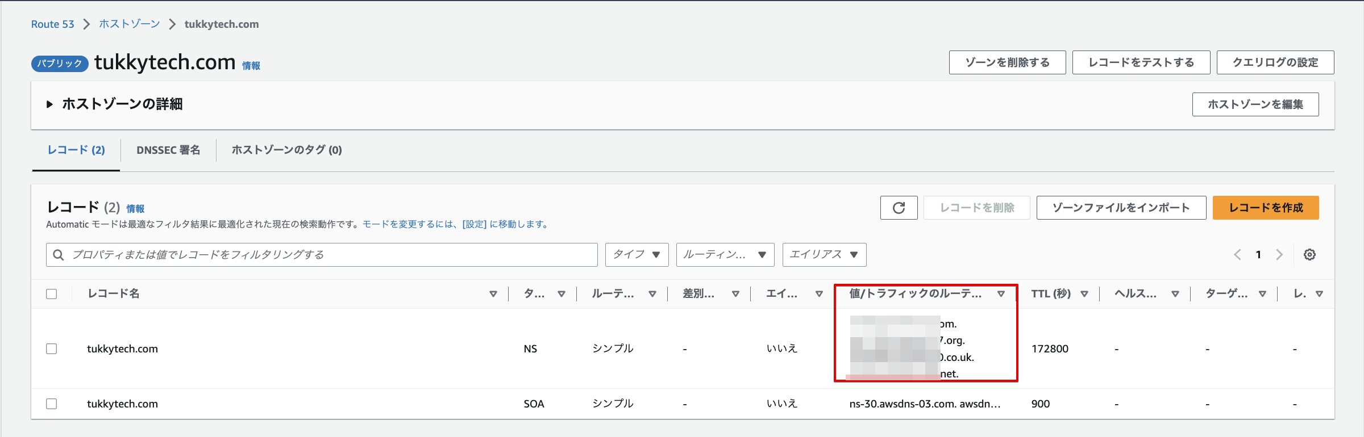Click the refresh records icon button
1364x437 pixels.
[x=899, y=208]
